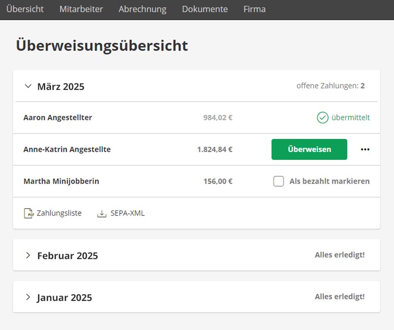
Task: Click the green übermittelt checkmark icon
Action: (322, 118)
